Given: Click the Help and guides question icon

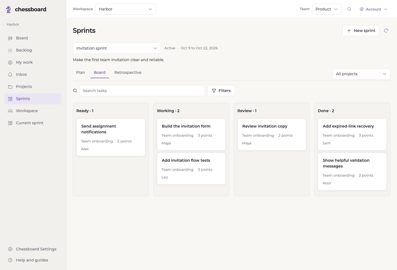Looking at the screenshot, I should 10,260.
